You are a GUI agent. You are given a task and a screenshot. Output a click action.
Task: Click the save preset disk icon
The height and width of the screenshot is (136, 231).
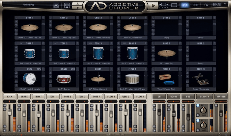(66, 5)
